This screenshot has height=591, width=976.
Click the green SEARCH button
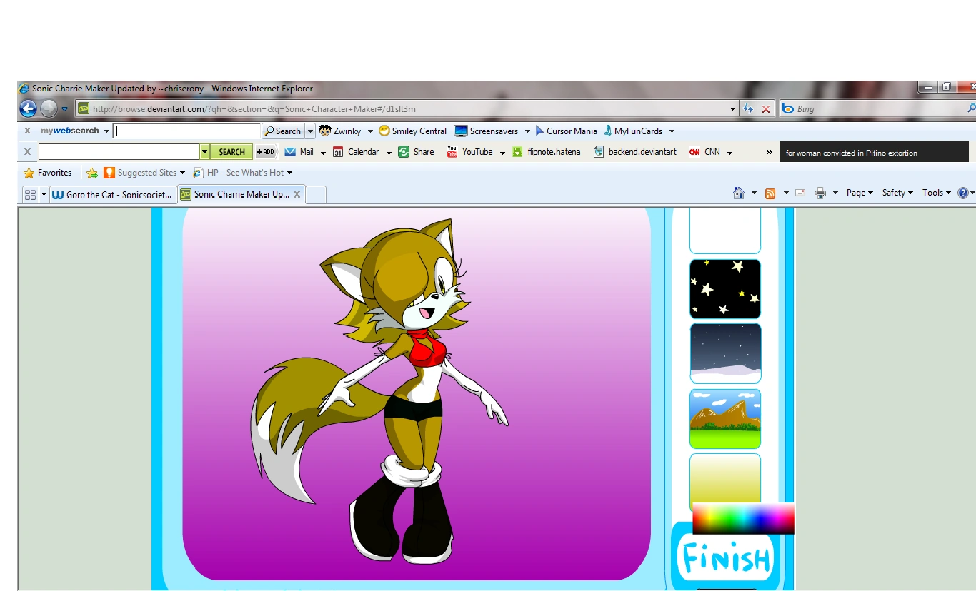[231, 152]
